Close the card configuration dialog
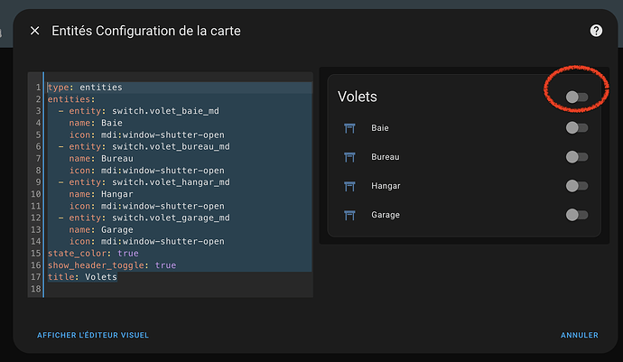 point(35,31)
